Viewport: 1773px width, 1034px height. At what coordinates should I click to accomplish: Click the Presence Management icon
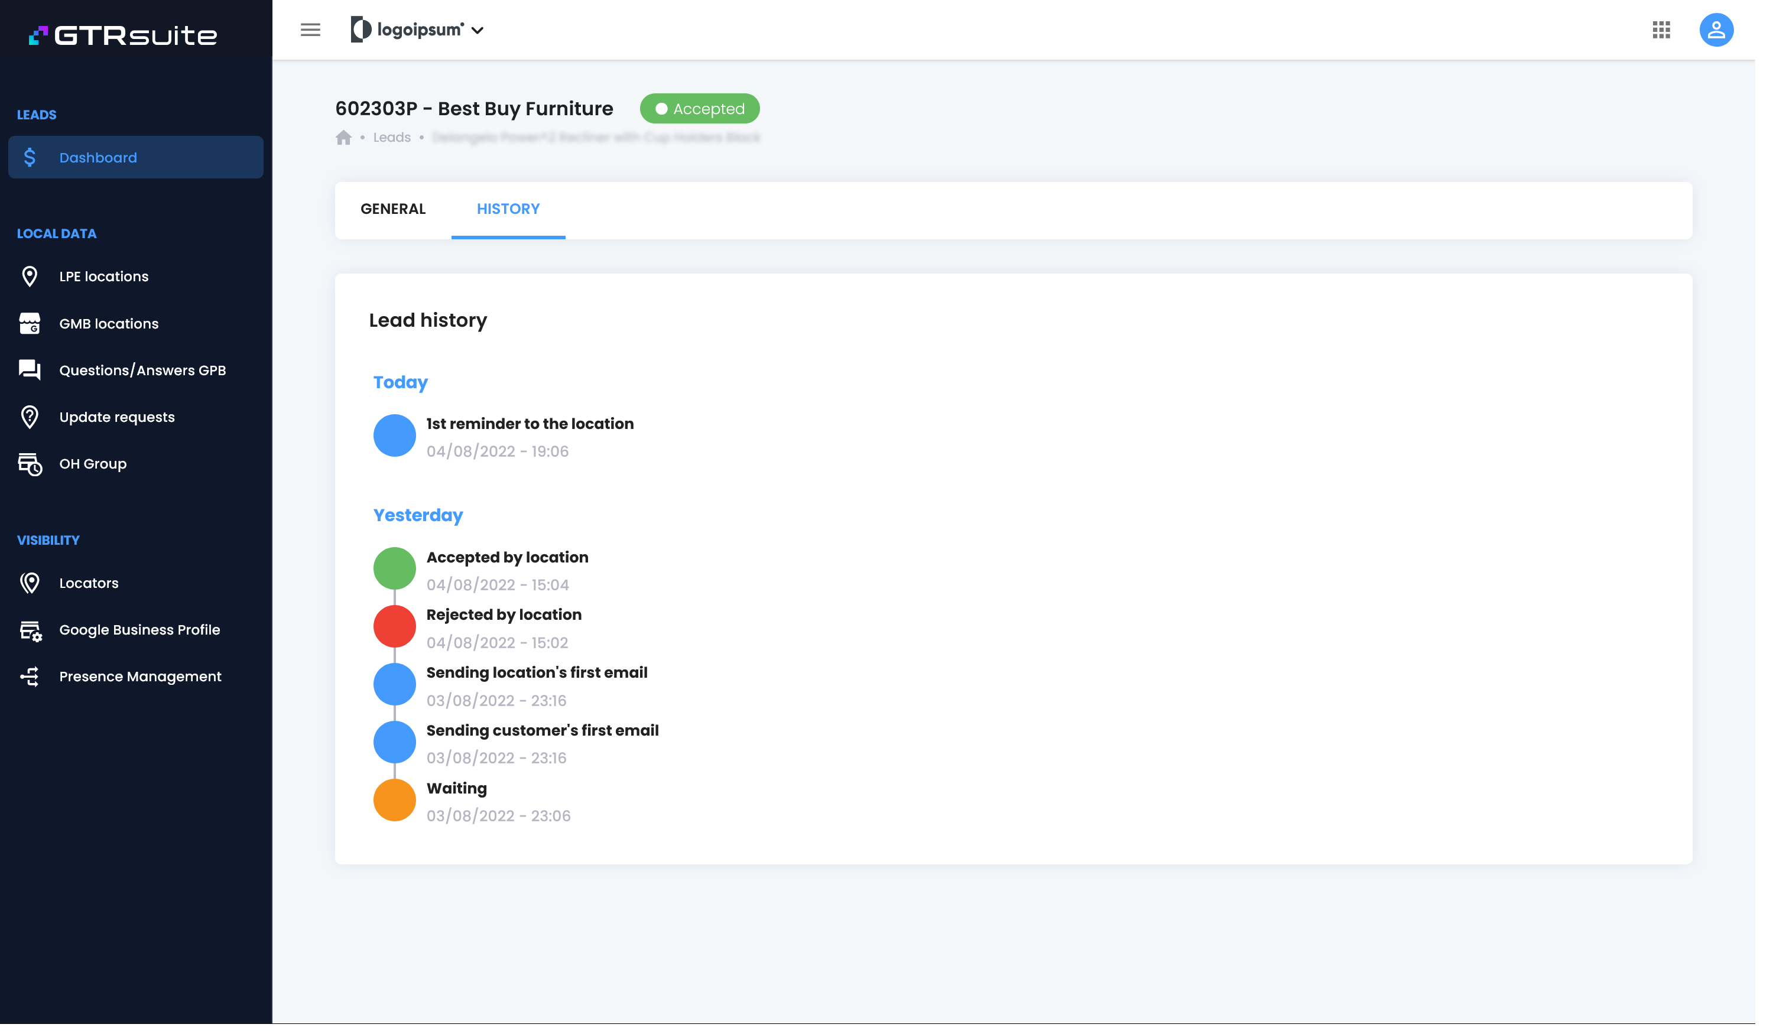coord(30,676)
